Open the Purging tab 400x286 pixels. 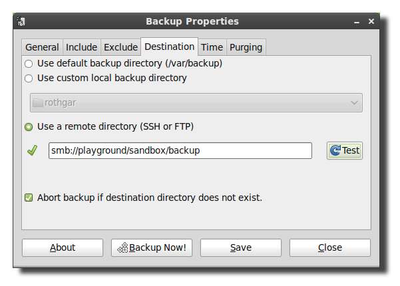[x=246, y=47]
